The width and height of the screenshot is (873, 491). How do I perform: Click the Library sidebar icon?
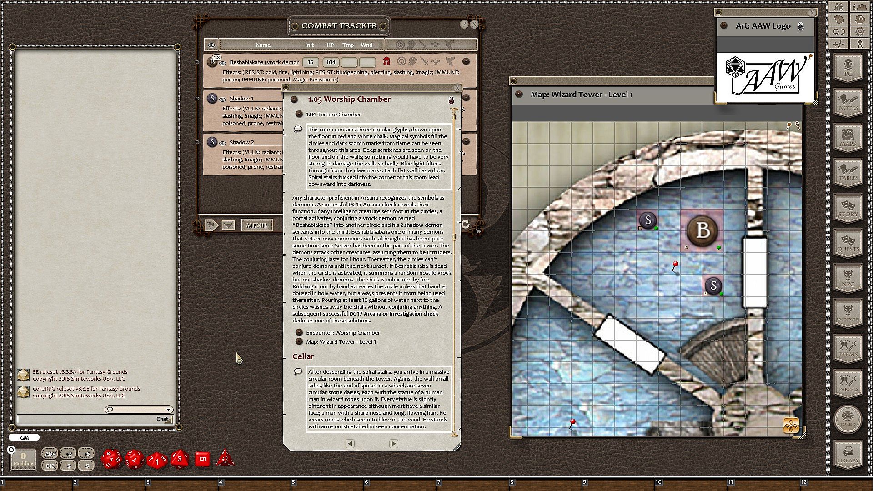(x=848, y=455)
